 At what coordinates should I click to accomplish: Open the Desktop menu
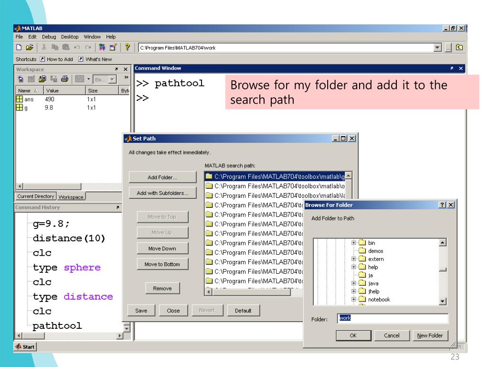[70, 37]
